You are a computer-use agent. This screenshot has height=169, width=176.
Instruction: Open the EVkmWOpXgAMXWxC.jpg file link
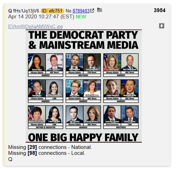coord(35,27)
